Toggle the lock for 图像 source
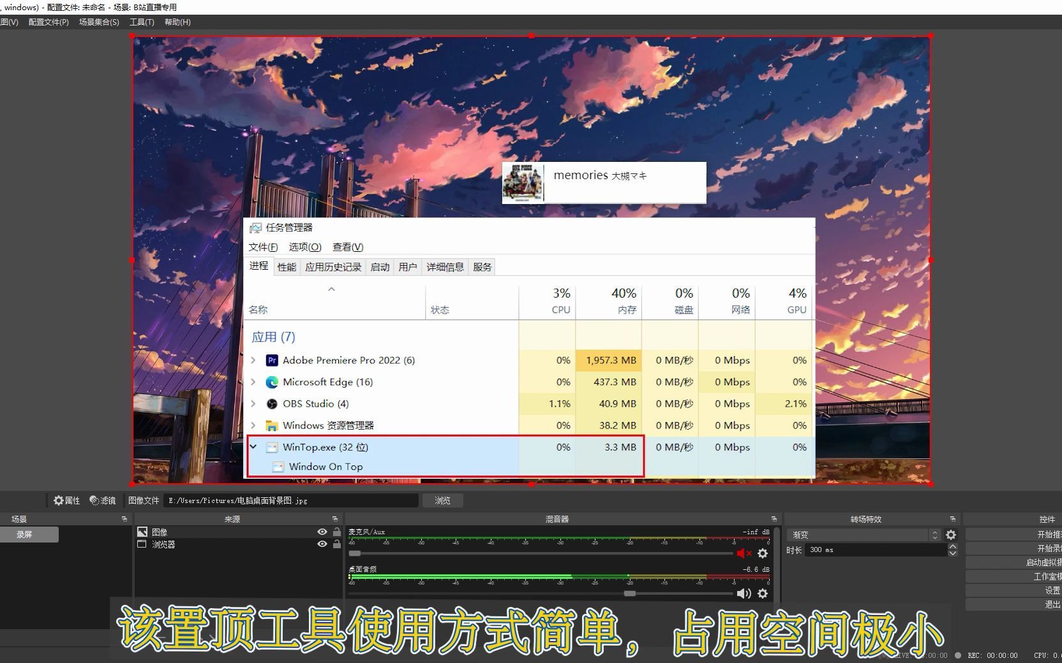 pos(336,532)
